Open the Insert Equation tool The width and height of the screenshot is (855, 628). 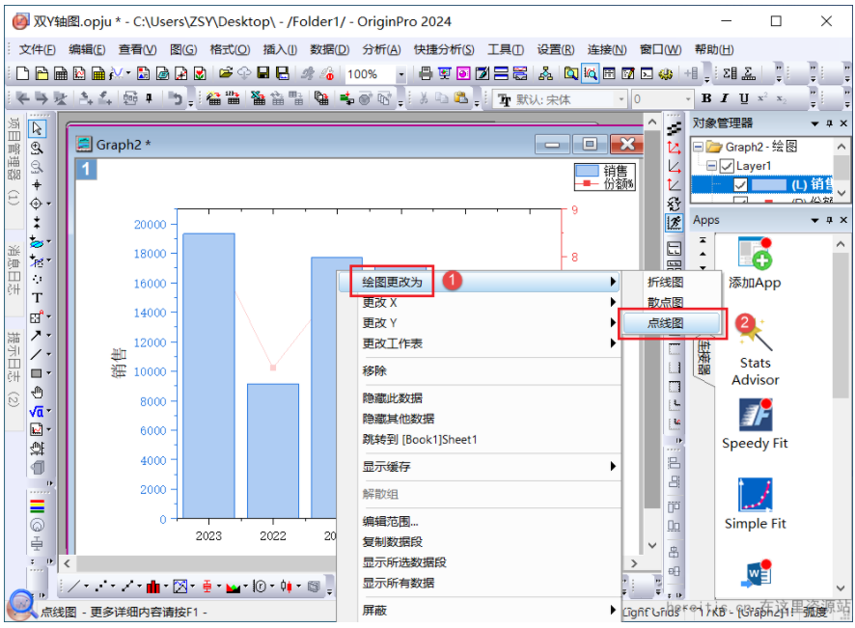(x=36, y=411)
